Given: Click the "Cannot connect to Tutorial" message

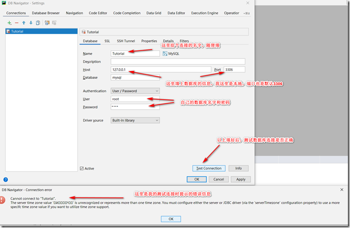Looking at the screenshot, I should coord(33,199).
